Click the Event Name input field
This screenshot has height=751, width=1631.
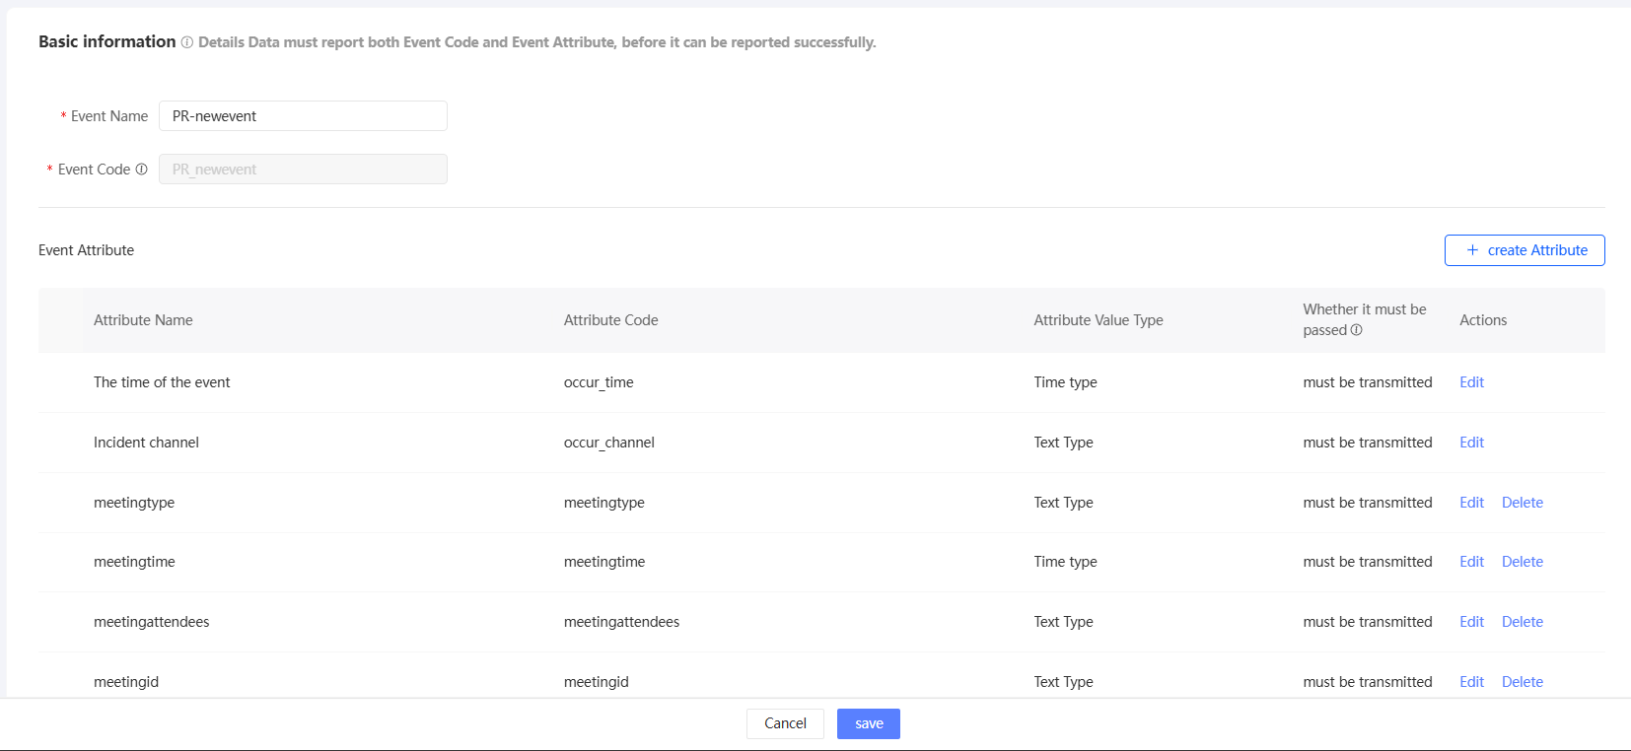tap(303, 116)
